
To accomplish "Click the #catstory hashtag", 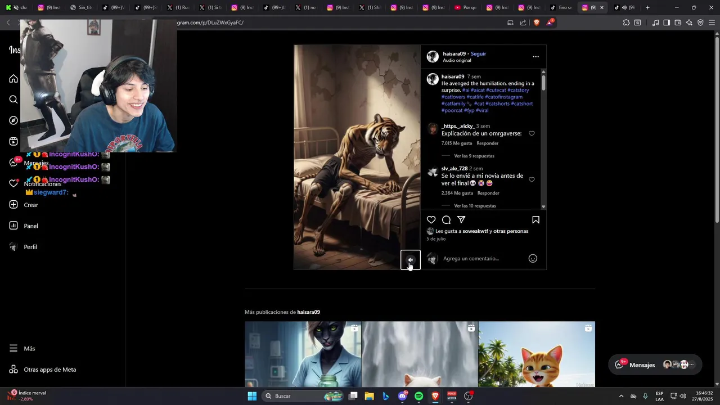I will coord(518,90).
